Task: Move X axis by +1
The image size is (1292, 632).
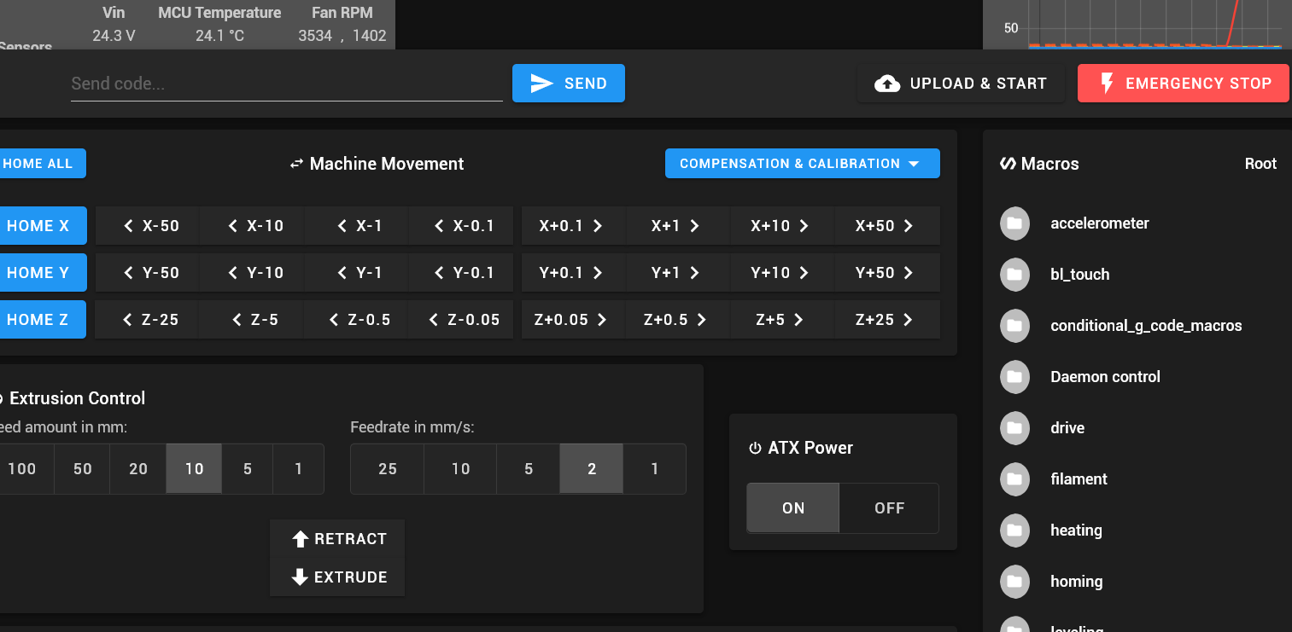Action: coord(678,226)
